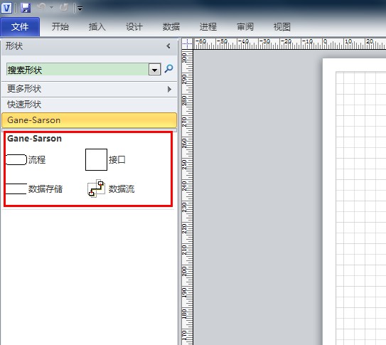Image resolution: width=386 pixels, height=345 pixels.
Task: Switch to the 插入 ribbon tab
Action: [97, 26]
